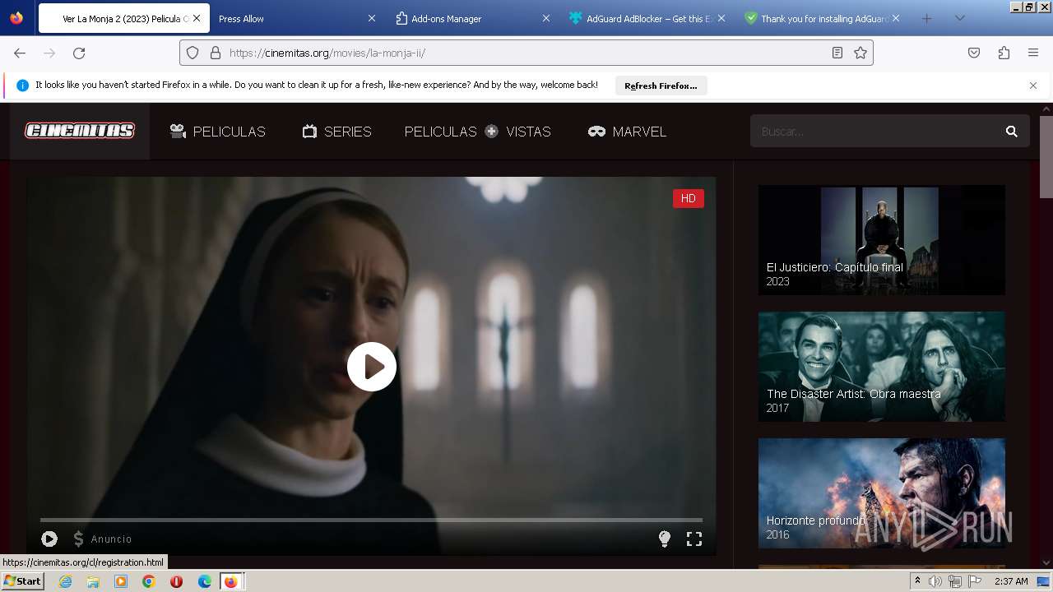This screenshot has height=592, width=1053.
Task: Click the URL address bar
Action: pos(526,53)
